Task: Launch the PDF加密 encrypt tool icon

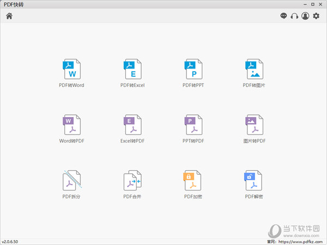Action: tap(192, 180)
